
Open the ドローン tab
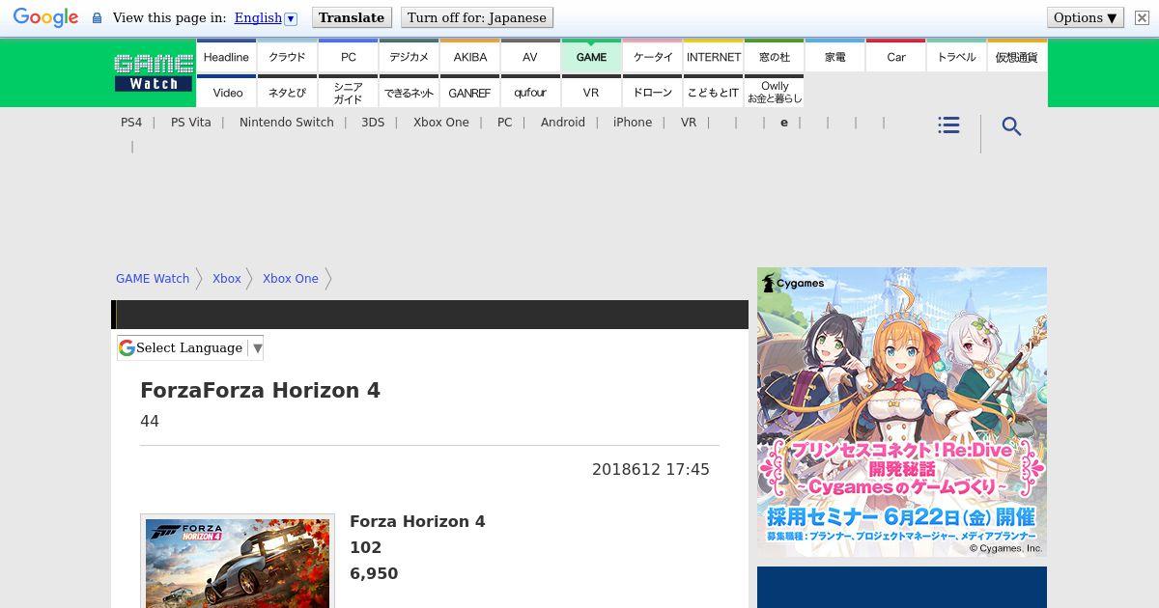pyautogui.click(x=652, y=92)
